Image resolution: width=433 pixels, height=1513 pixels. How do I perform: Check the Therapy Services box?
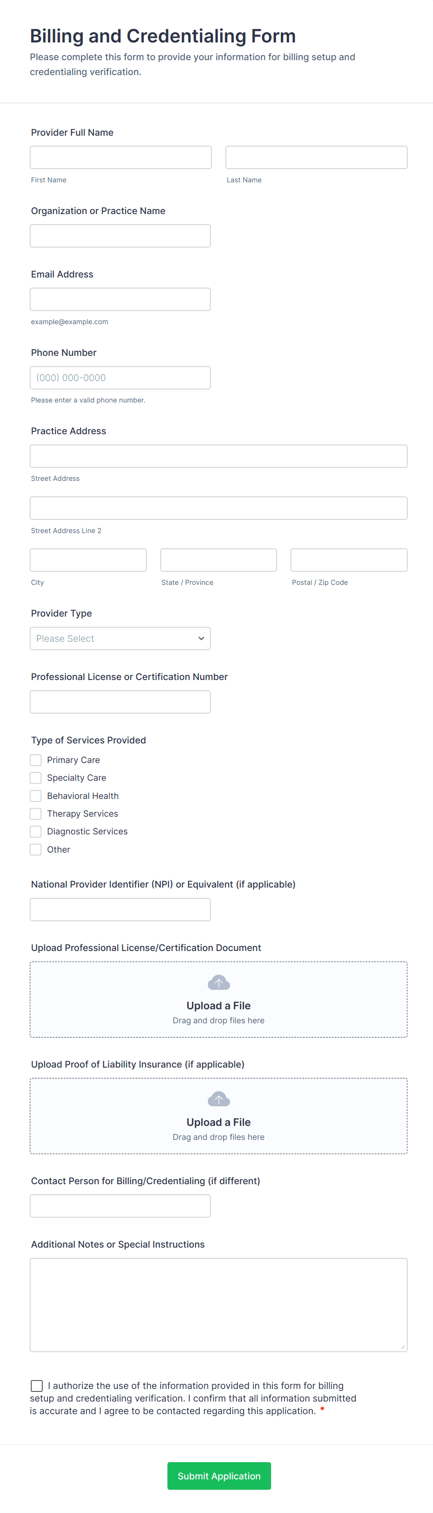[36, 813]
